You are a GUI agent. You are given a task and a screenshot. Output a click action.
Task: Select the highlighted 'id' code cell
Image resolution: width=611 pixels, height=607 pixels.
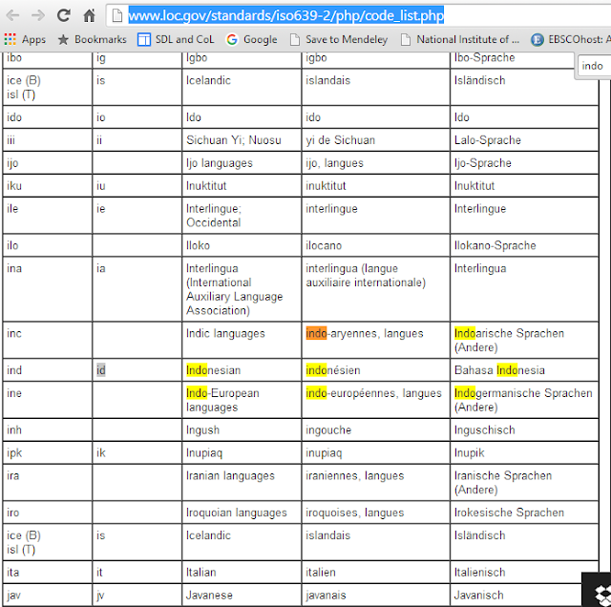tap(137, 369)
